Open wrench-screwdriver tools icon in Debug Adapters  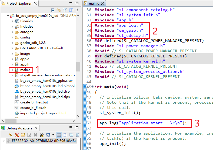point(42,135)
